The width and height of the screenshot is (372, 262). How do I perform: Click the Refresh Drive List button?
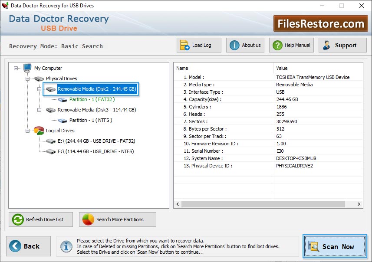38,219
